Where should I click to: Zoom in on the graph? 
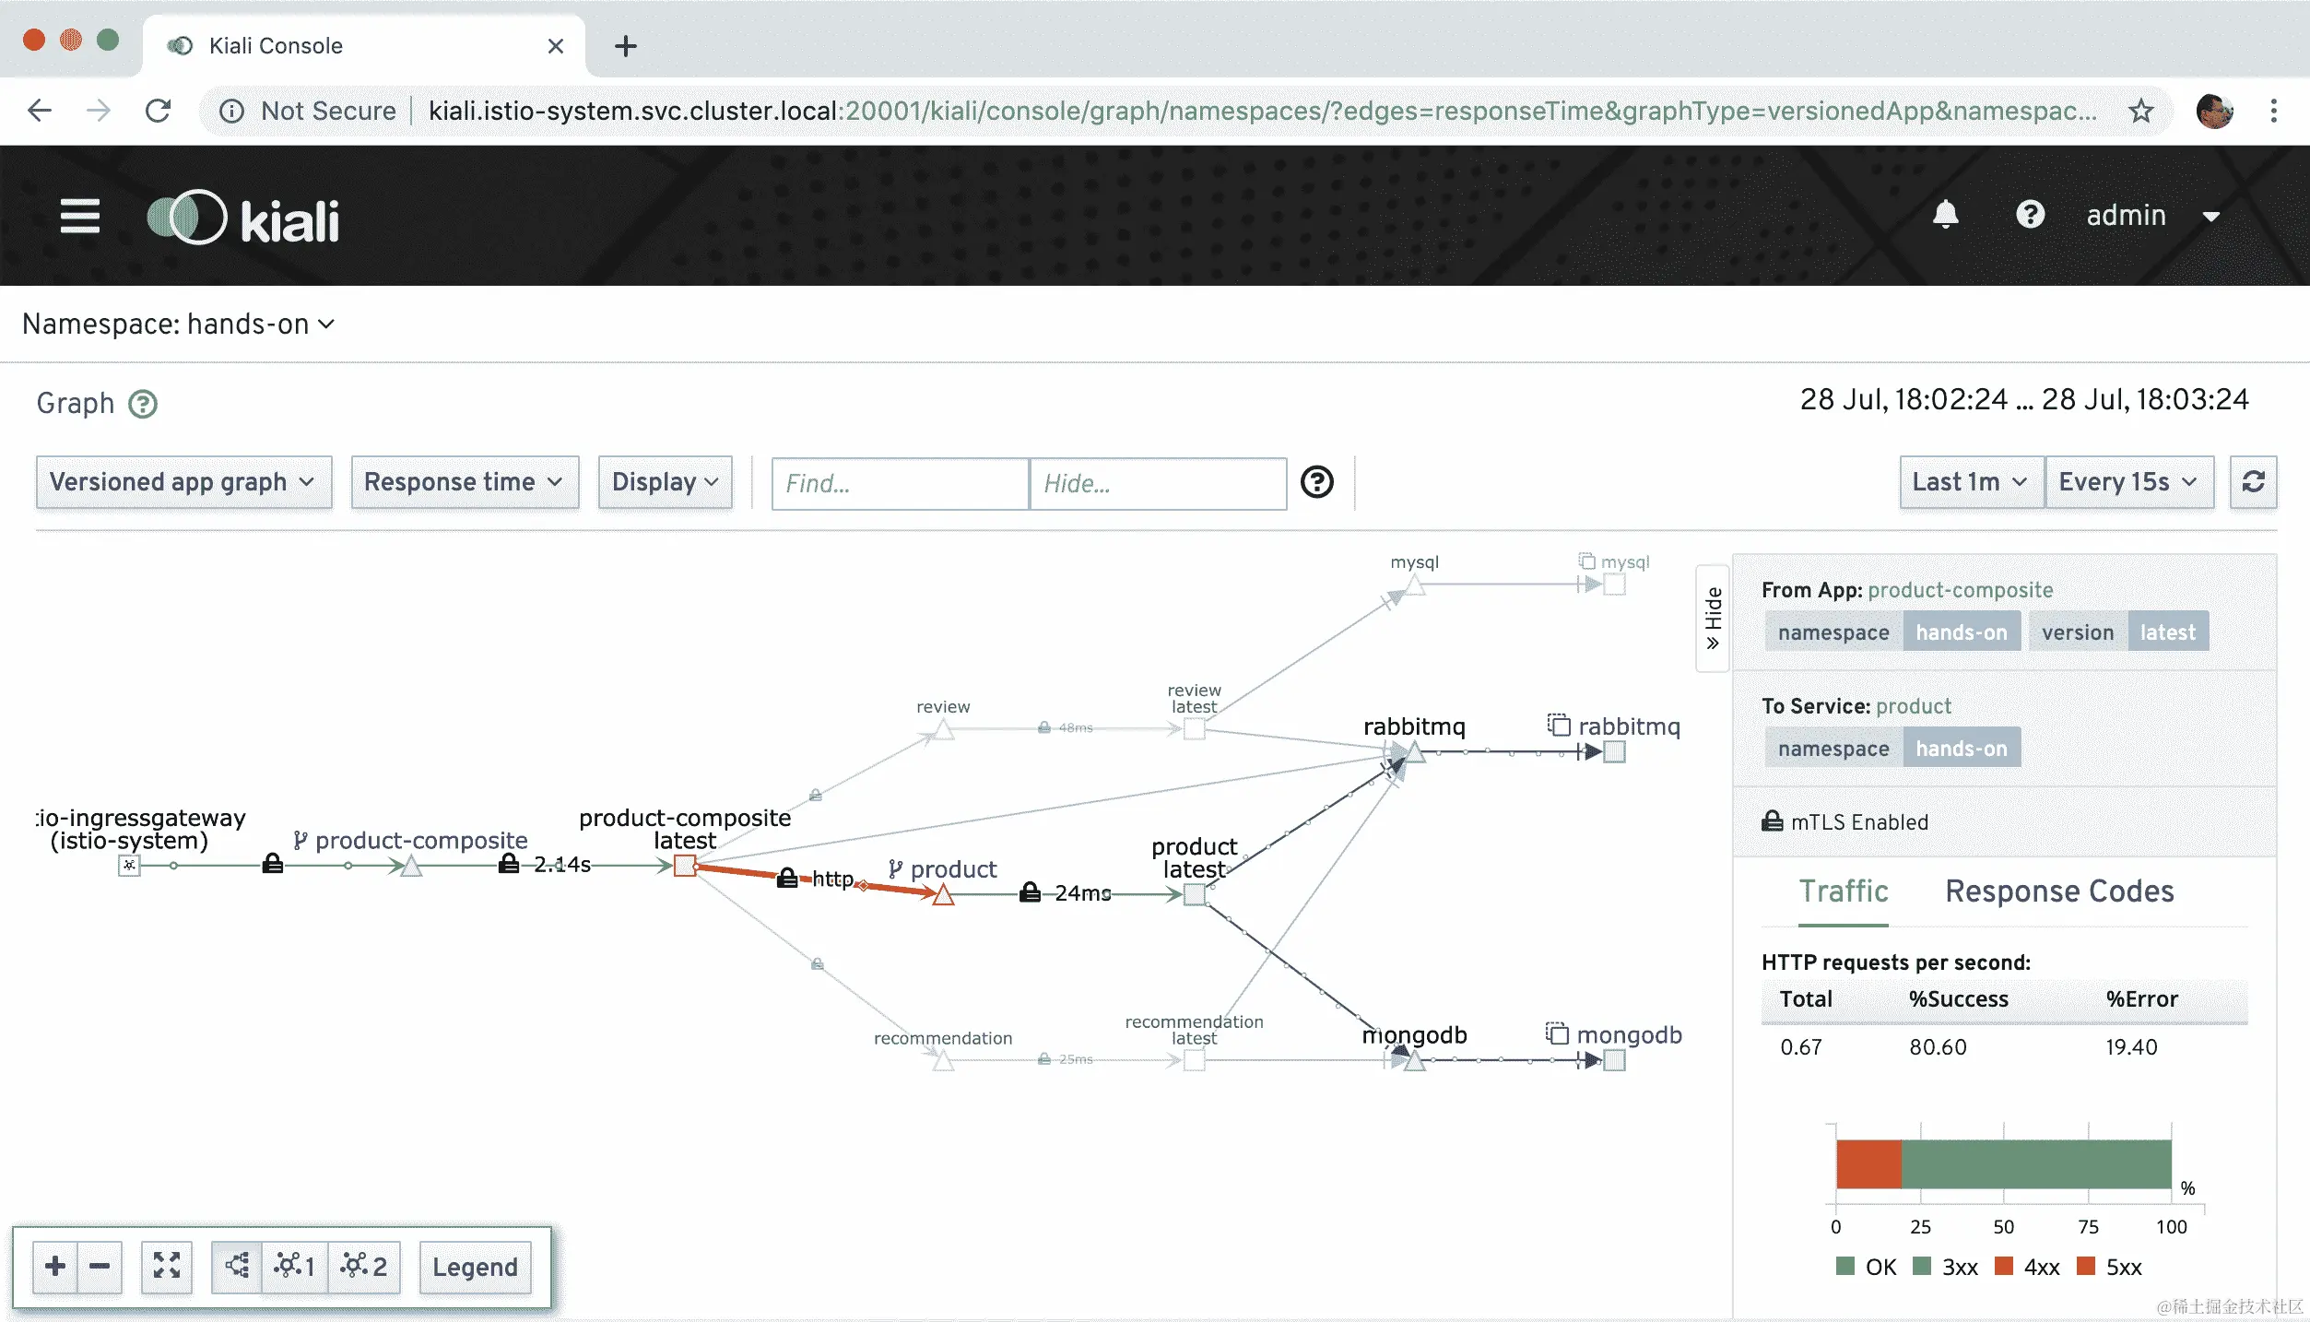point(55,1266)
